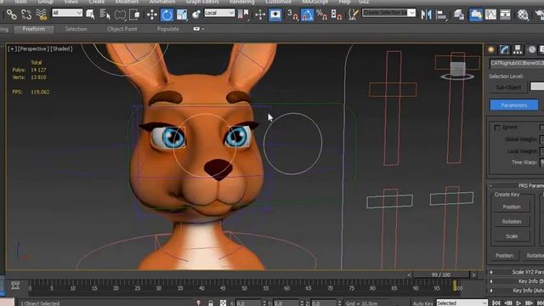
Task: Open Edit Named Selection Sets
Action: [x=353, y=14]
